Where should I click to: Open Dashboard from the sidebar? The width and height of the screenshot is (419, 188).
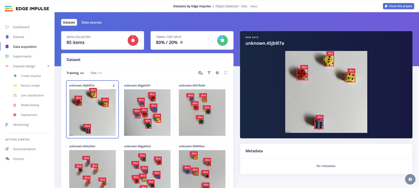coord(21,27)
